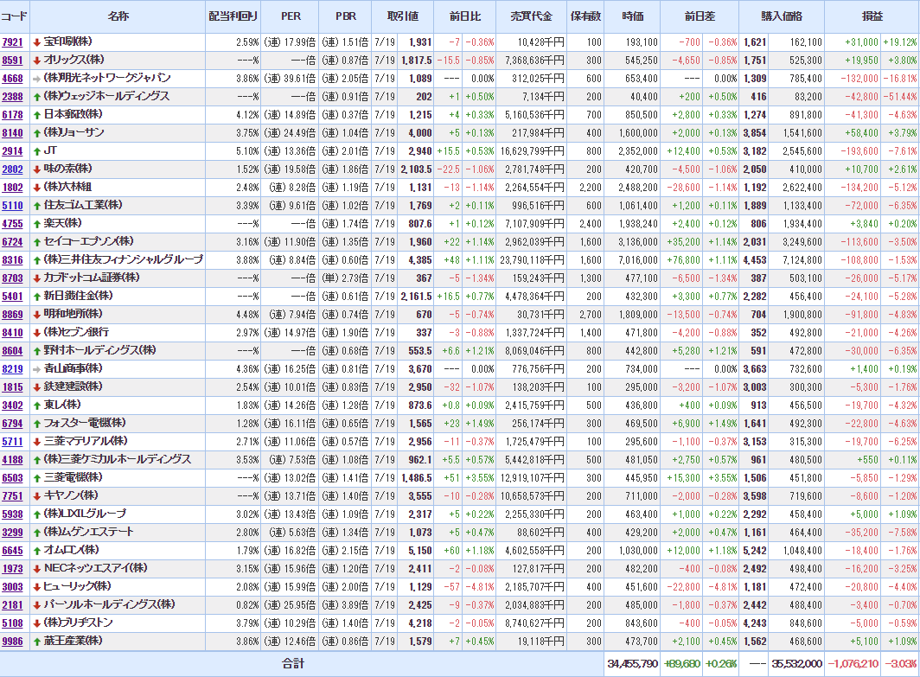The height and width of the screenshot is (677, 920).
Task: Open stock code link 7921
Action: [13, 42]
